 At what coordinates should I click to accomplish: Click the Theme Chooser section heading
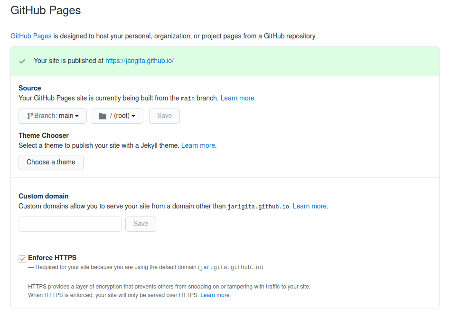pos(43,135)
